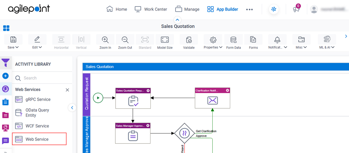Click the Vertical alignment icon
This screenshot has height=153, width=349.
pyautogui.click(x=81, y=40)
